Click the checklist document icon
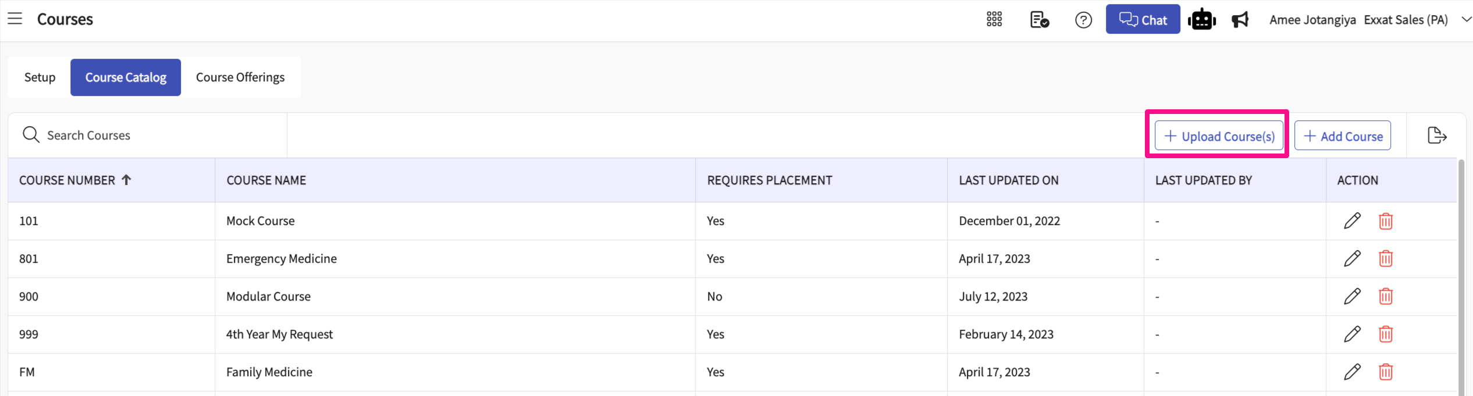The height and width of the screenshot is (396, 1473). click(x=1039, y=20)
